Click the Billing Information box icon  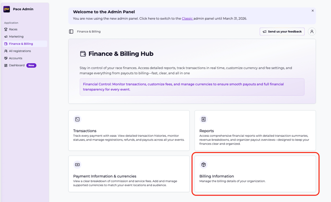tap(204, 164)
